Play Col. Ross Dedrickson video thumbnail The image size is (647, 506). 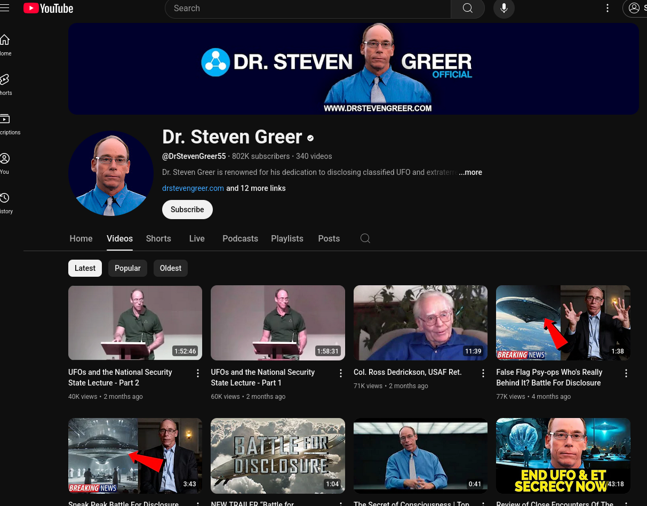pyautogui.click(x=420, y=323)
